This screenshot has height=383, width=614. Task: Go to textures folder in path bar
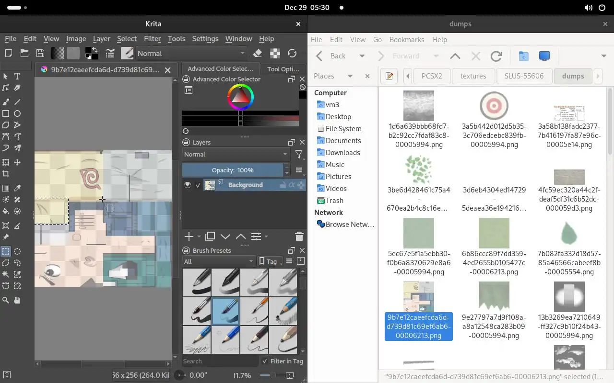pyautogui.click(x=473, y=76)
